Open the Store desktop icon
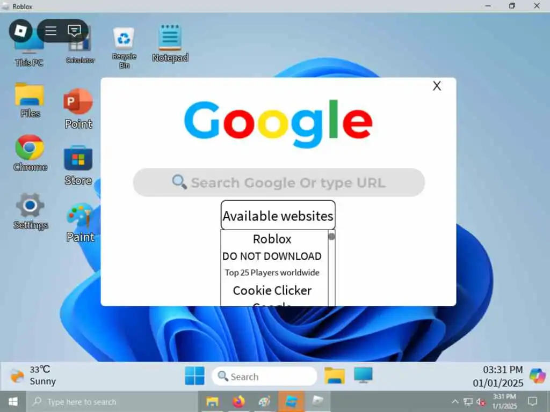This screenshot has width=550, height=412. tap(78, 165)
